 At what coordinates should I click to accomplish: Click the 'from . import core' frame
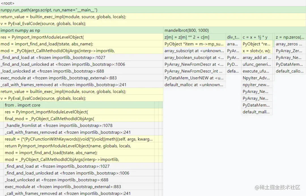click(79, 105)
